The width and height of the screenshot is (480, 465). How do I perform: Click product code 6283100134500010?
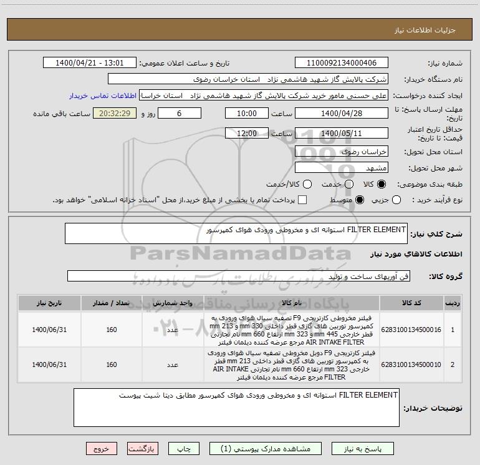[x=411, y=365]
